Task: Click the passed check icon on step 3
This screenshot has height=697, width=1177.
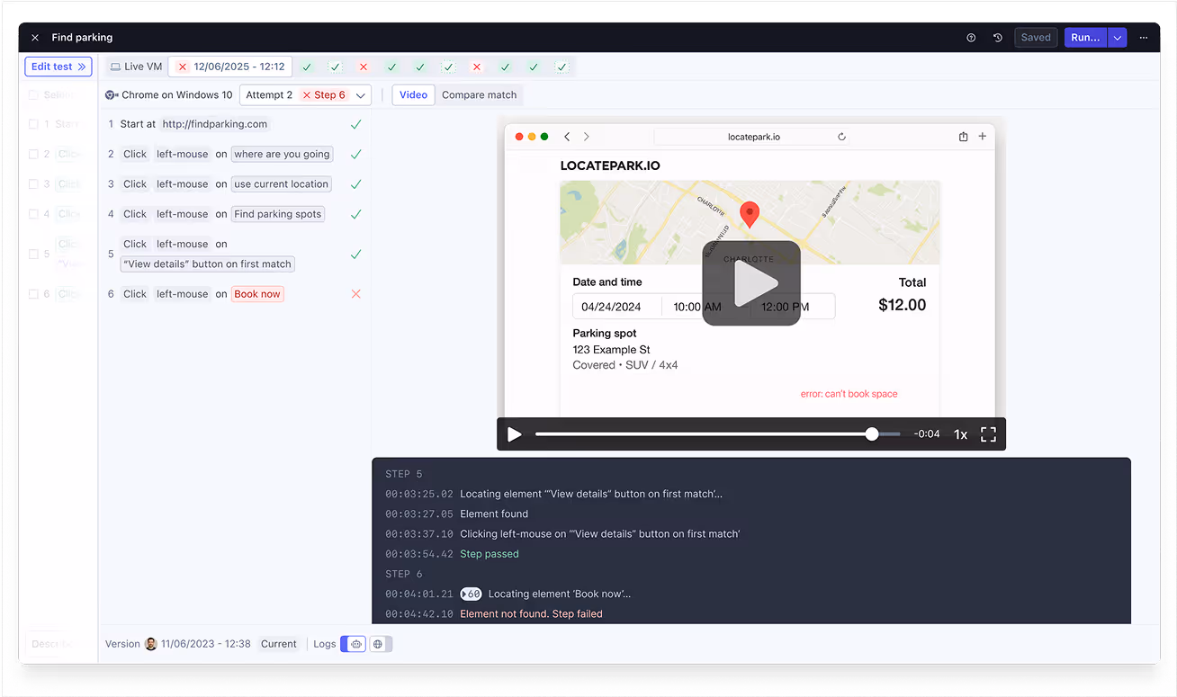Action: click(x=355, y=183)
